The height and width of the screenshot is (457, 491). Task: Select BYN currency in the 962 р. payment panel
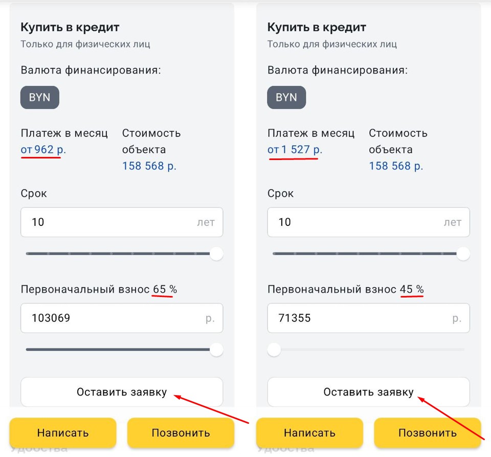(x=39, y=98)
